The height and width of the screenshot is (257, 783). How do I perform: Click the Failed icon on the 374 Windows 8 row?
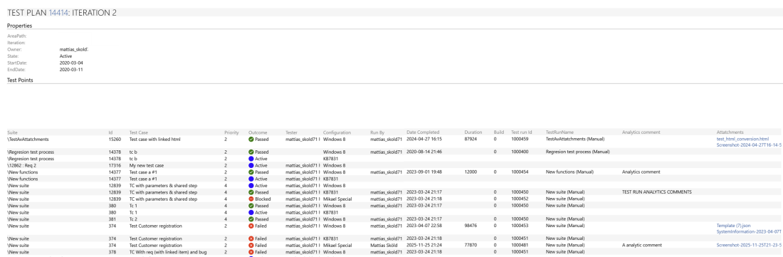click(x=251, y=226)
